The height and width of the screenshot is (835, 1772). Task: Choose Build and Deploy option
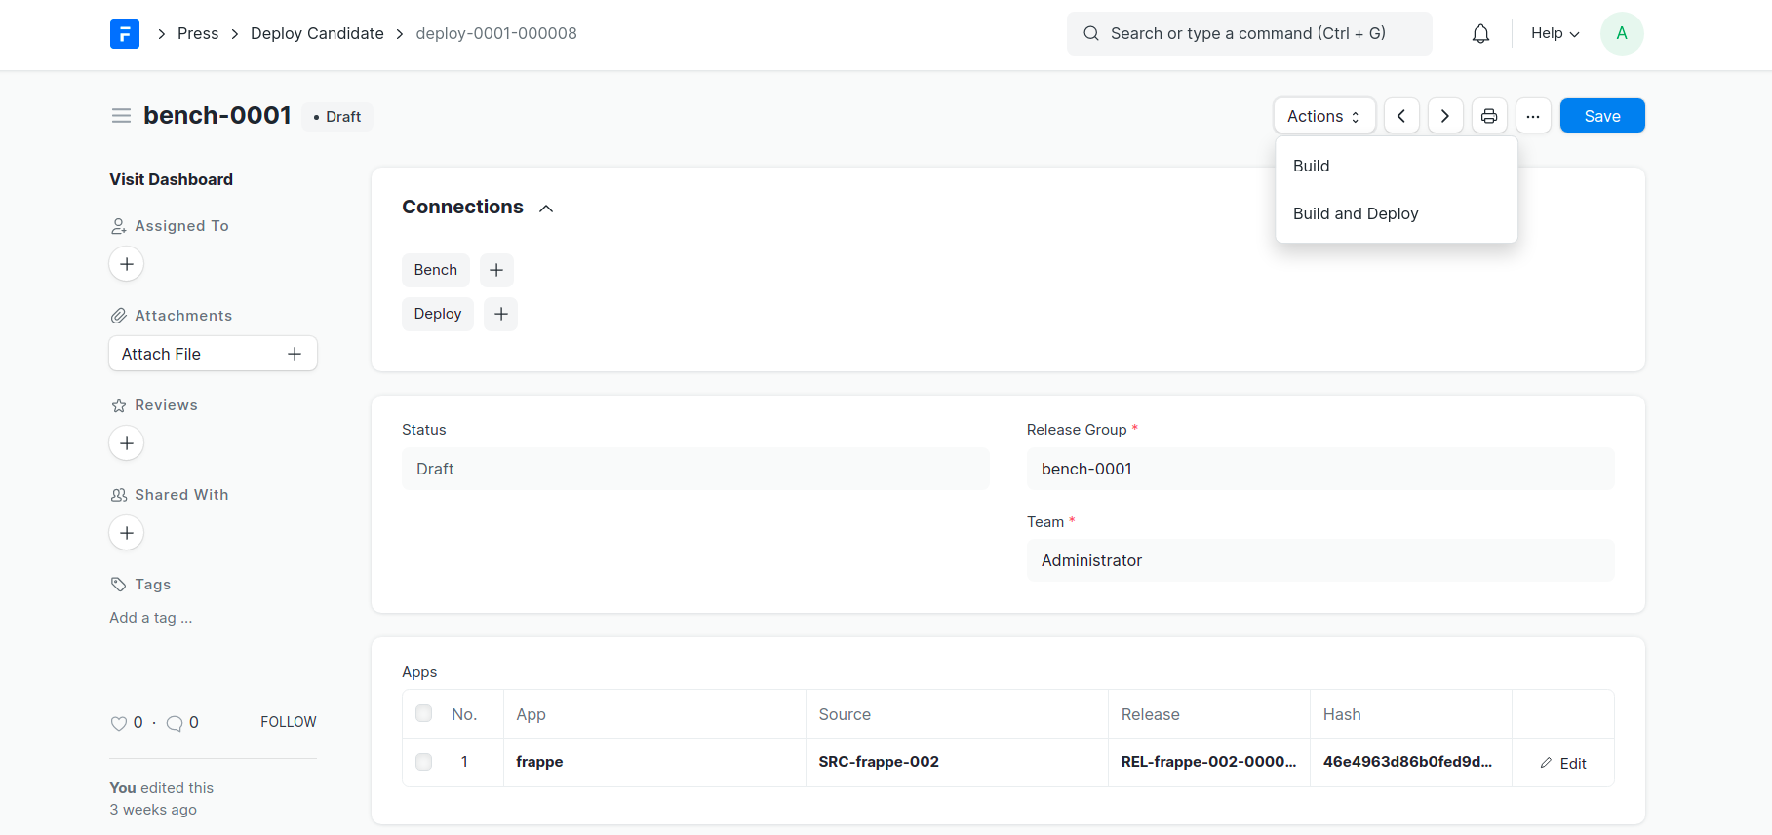tap(1356, 213)
